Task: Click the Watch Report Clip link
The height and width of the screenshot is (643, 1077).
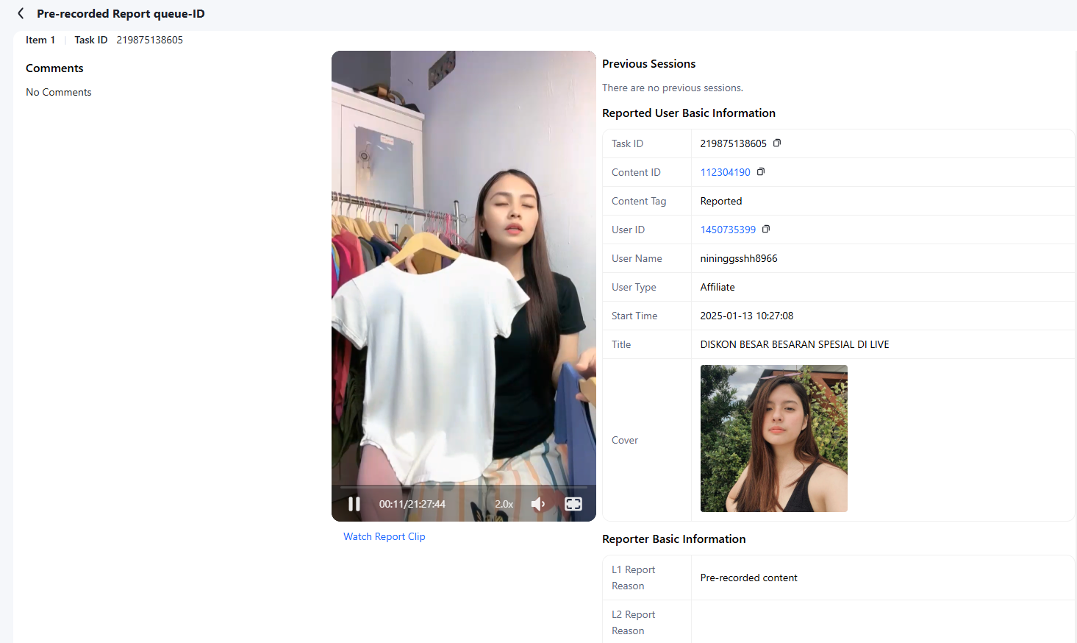Action: tap(384, 536)
